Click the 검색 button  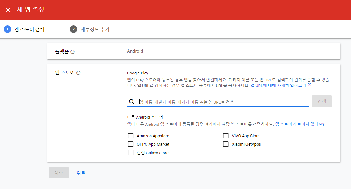(322, 101)
